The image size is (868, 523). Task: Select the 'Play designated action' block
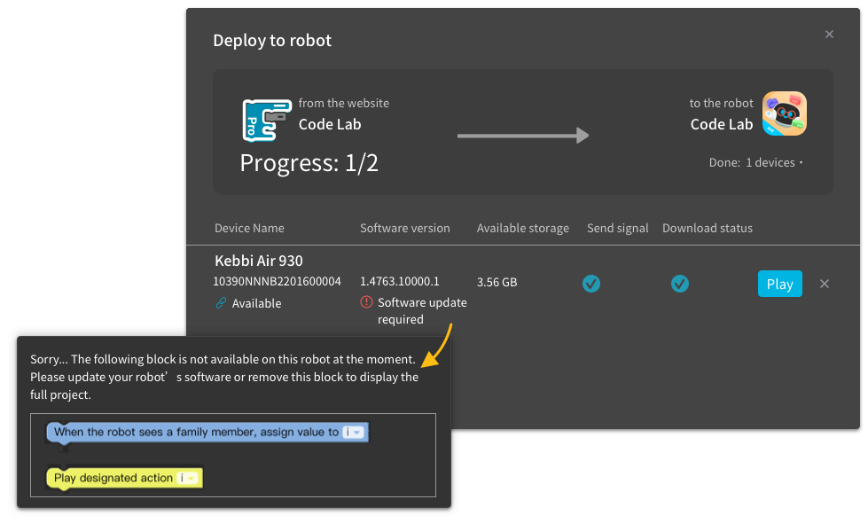(x=124, y=478)
